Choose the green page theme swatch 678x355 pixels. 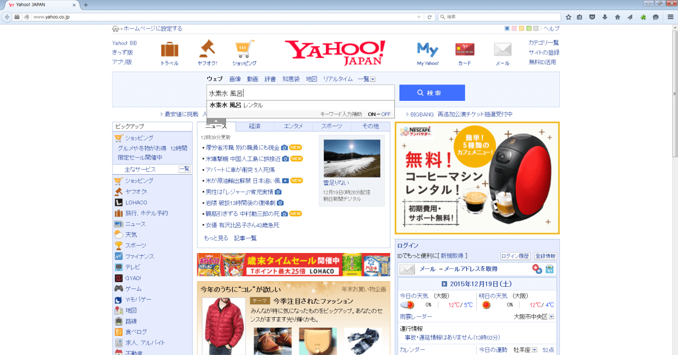coord(529,29)
